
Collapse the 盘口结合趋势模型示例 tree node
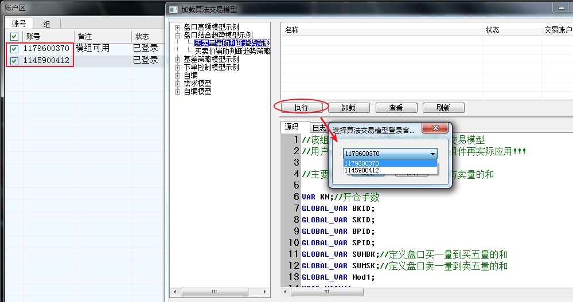(x=178, y=36)
